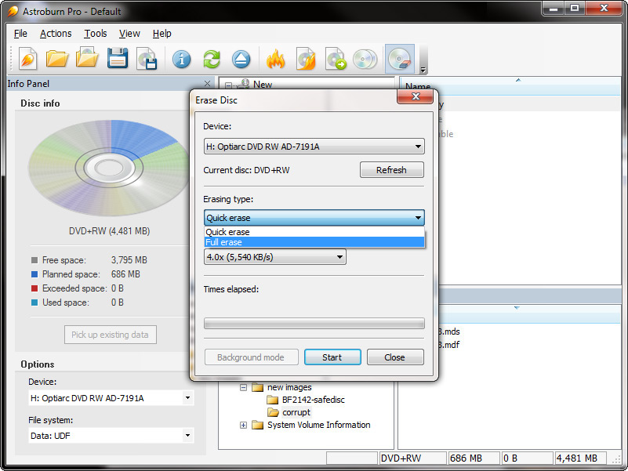Click the Refresh toolbar icon
Viewport: 628px width, 471px height.
(x=210, y=59)
